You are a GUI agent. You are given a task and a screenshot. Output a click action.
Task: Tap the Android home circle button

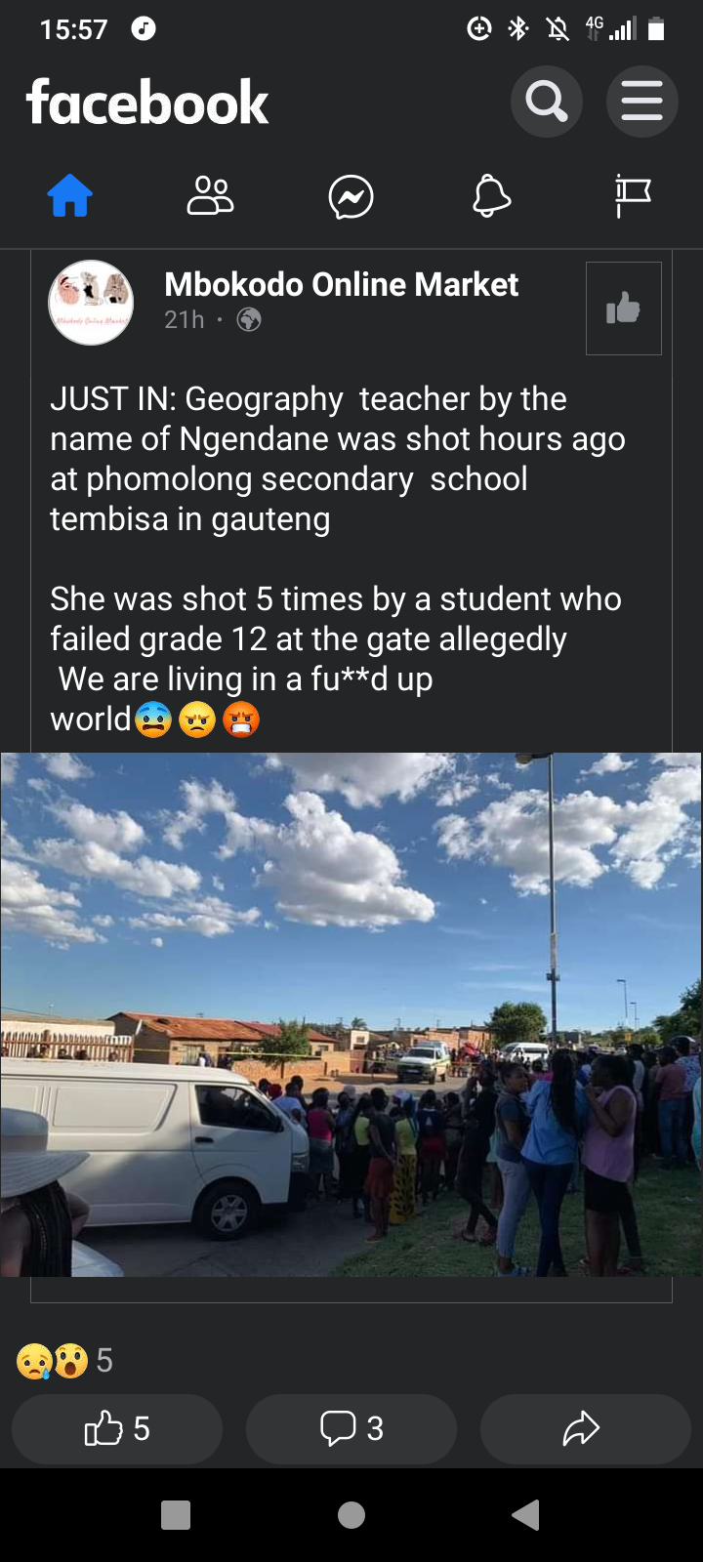click(351, 1515)
